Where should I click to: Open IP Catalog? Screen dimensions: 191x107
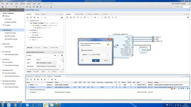coord(7,25)
